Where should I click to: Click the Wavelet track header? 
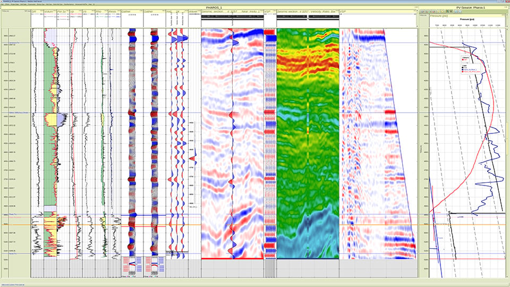pos(193,11)
